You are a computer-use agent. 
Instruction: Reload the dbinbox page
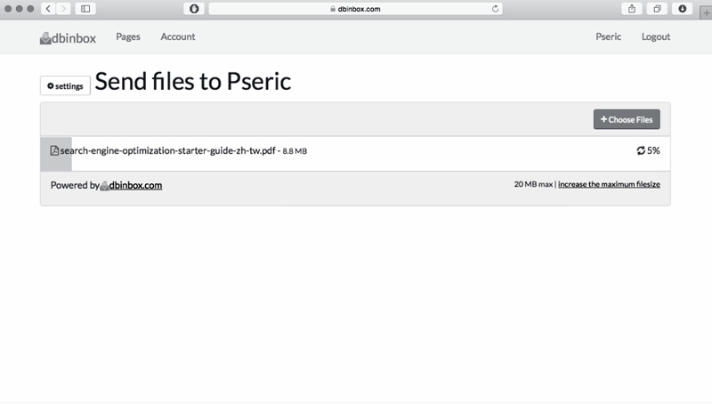(x=495, y=8)
